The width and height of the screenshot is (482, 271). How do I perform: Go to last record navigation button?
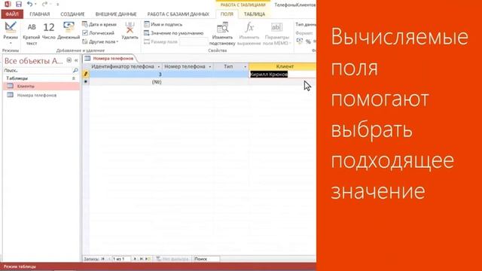(141, 259)
